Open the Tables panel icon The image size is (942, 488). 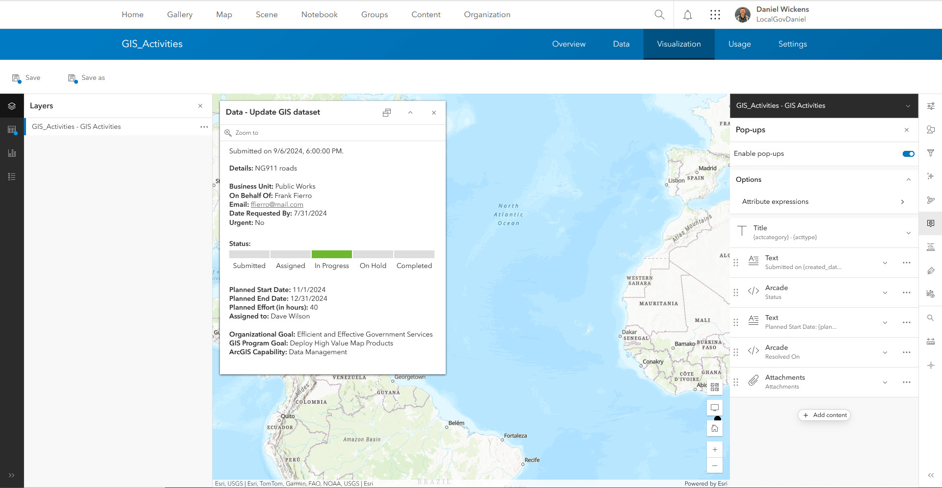point(12,129)
